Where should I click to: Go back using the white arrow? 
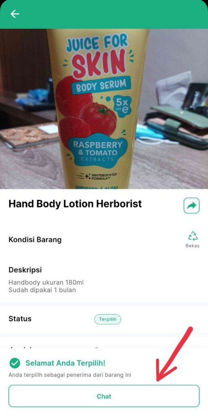[x=15, y=14]
